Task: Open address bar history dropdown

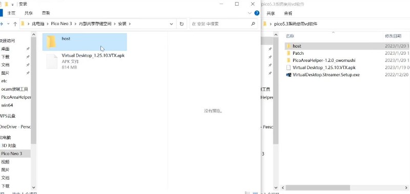Action: (x=171, y=24)
